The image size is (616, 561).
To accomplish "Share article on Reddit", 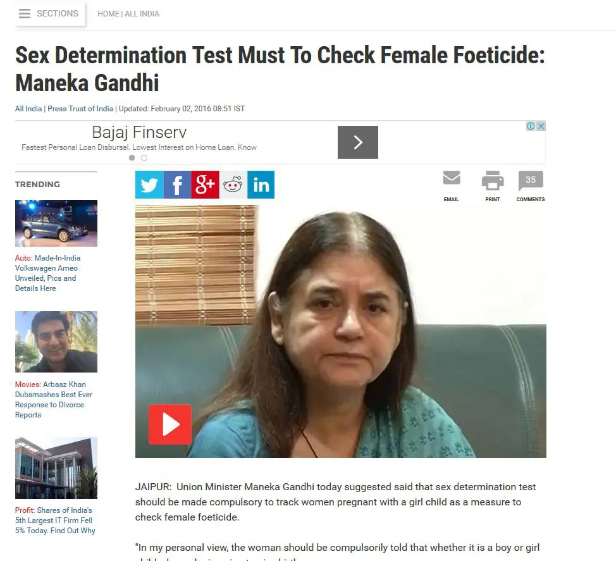I will coord(233,185).
